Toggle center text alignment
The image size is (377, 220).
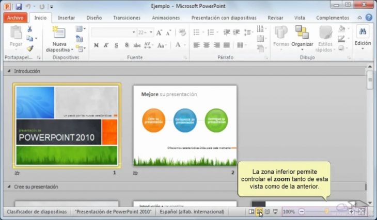[207, 45]
